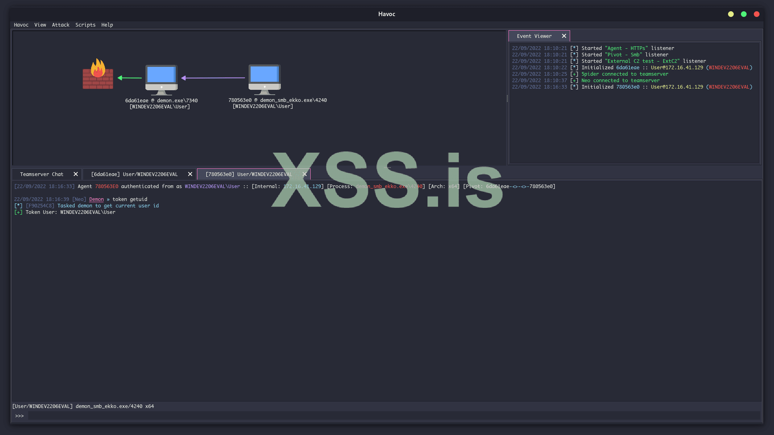Switch to Teamserver Chat tab

point(42,174)
